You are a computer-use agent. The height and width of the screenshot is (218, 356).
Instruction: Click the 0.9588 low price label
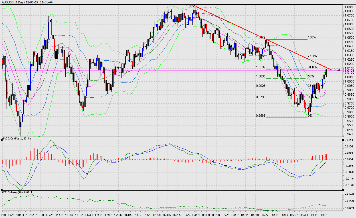coord(261,116)
